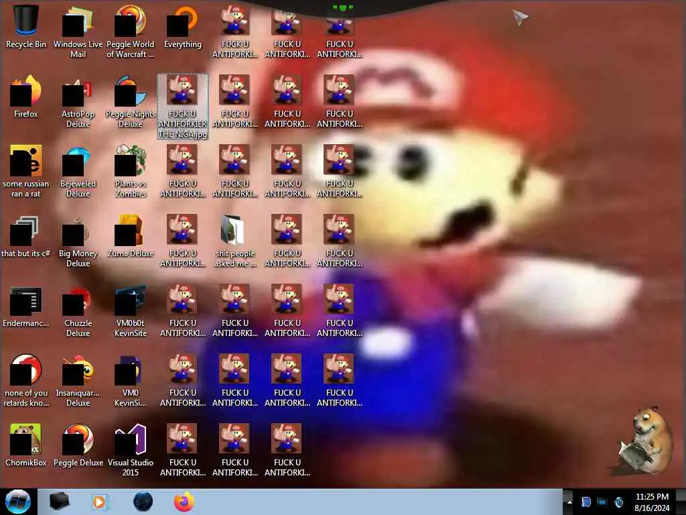Show hidden system tray icons arrow
Viewport: 686px width, 515px height.
(x=569, y=502)
